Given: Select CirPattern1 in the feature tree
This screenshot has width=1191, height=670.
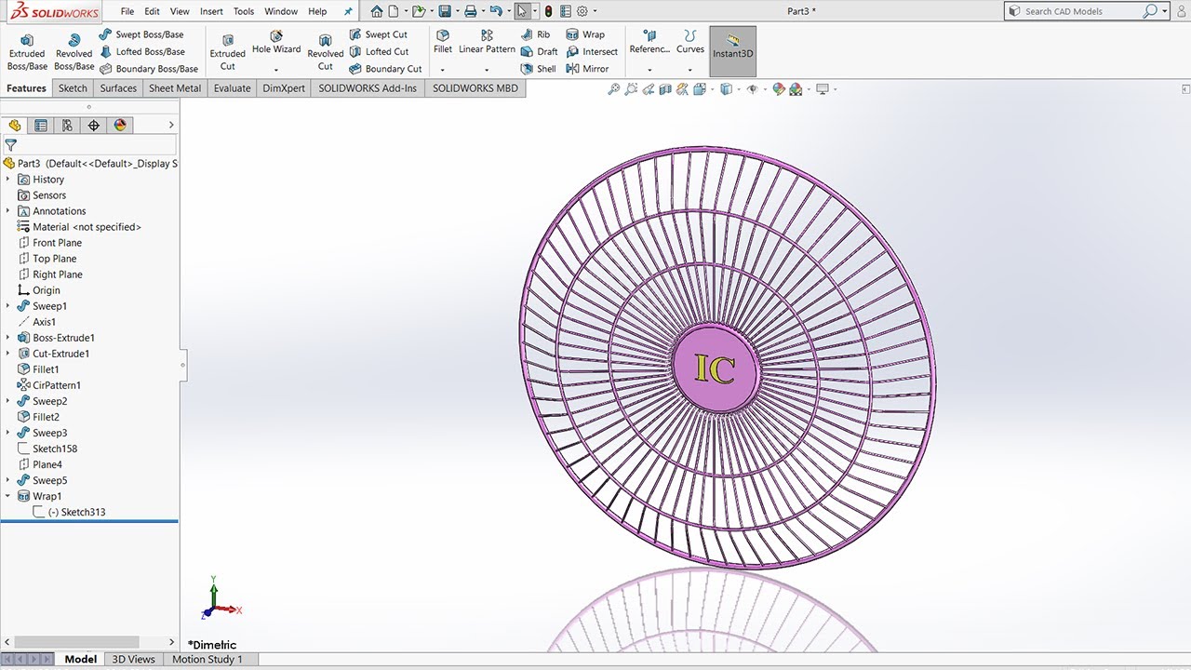Looking at the screenshot, I should 49,384.
